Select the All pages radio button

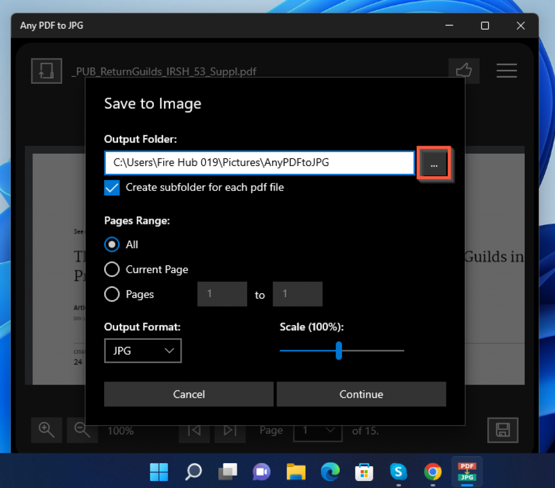[x=112, y=245]
